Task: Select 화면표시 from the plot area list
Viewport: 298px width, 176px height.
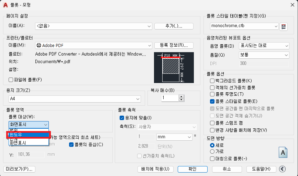Action: coord(29,143)
